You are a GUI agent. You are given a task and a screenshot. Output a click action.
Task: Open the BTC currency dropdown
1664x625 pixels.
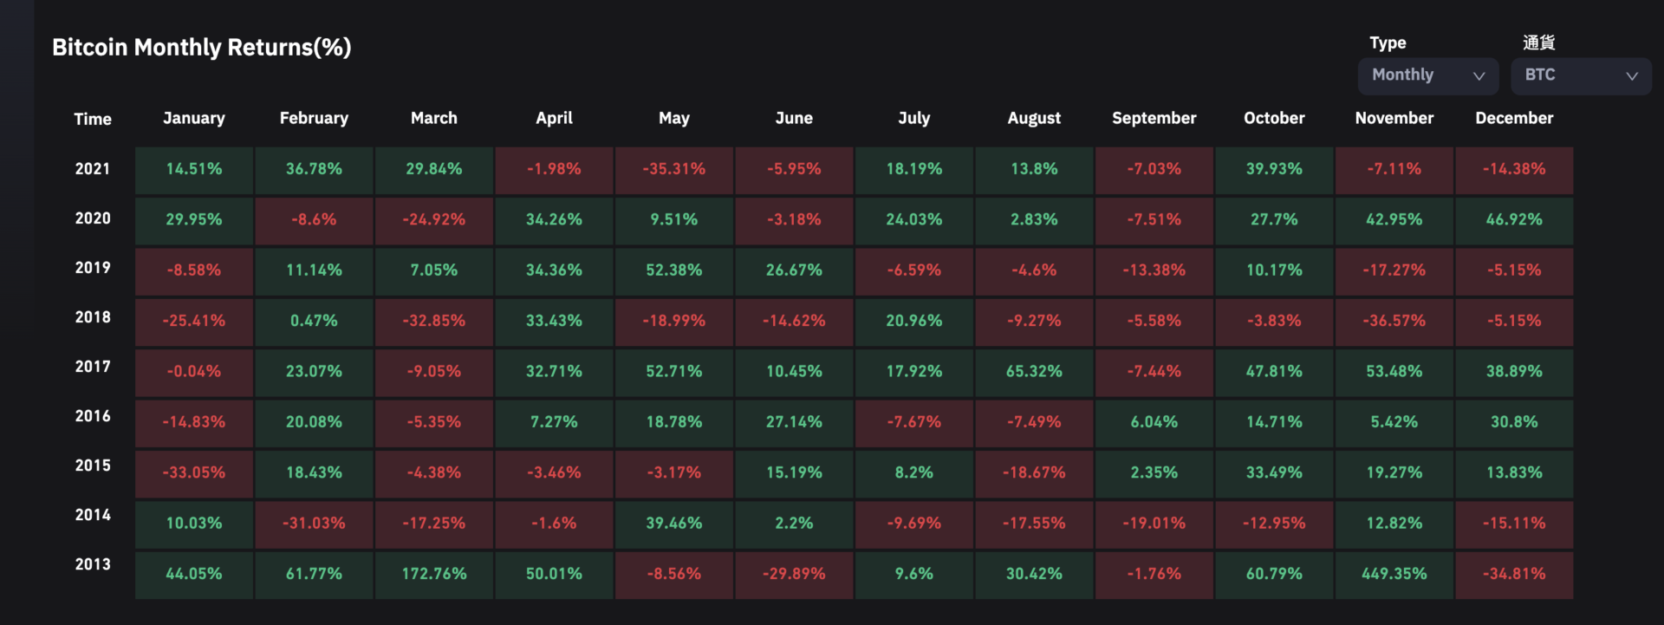pyautogui.click(x=1581, y=75)
